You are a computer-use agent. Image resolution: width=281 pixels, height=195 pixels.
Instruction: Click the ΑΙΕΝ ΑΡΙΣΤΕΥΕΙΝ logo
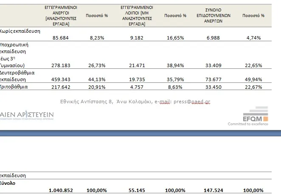click(x=27, y=115)
